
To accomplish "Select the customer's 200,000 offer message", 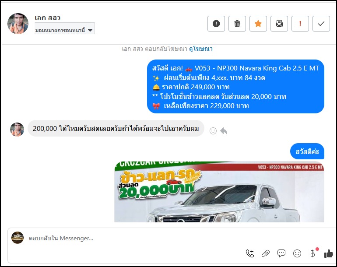I will [x=116, y=129].
